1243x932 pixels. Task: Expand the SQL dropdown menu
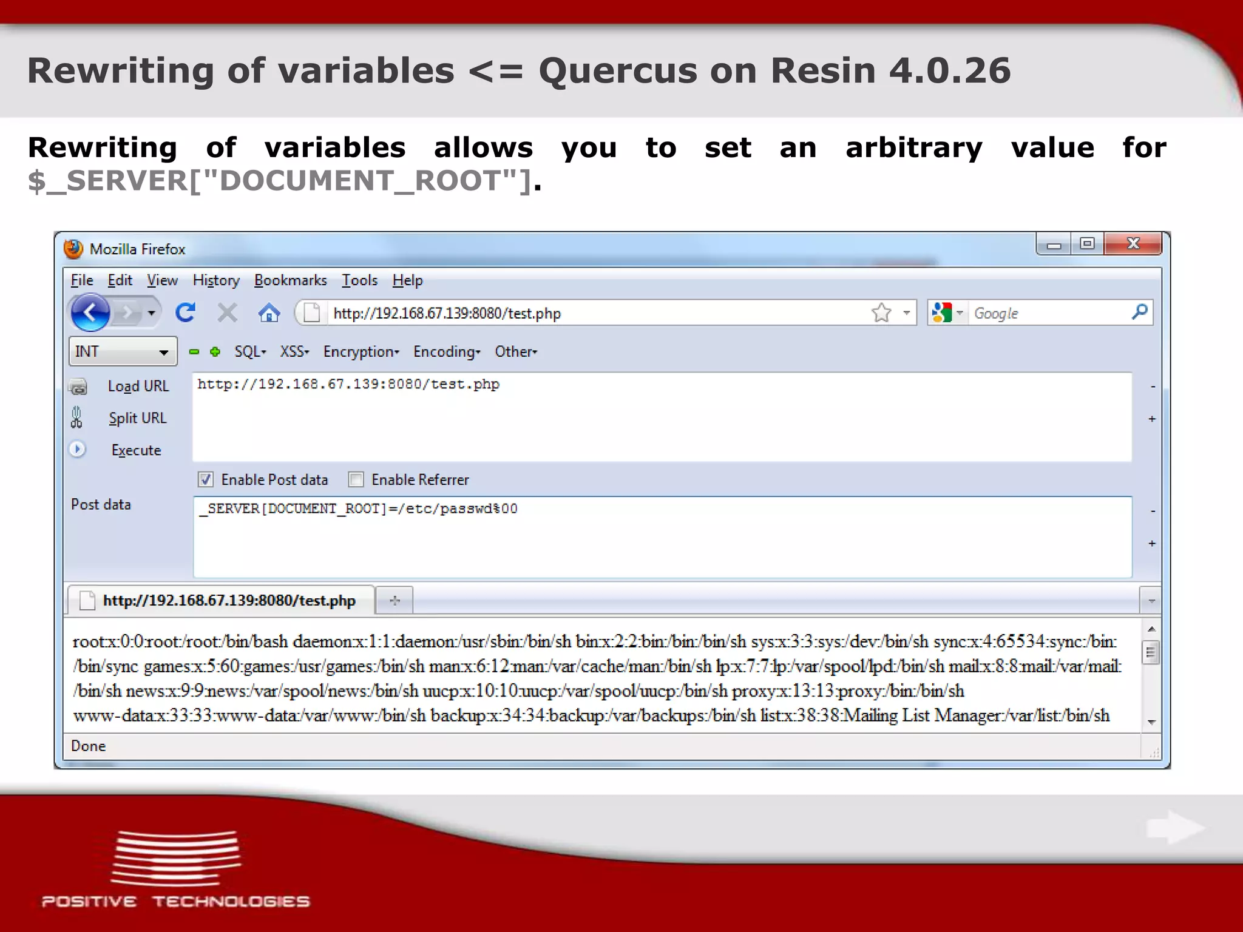click(250, 351)
